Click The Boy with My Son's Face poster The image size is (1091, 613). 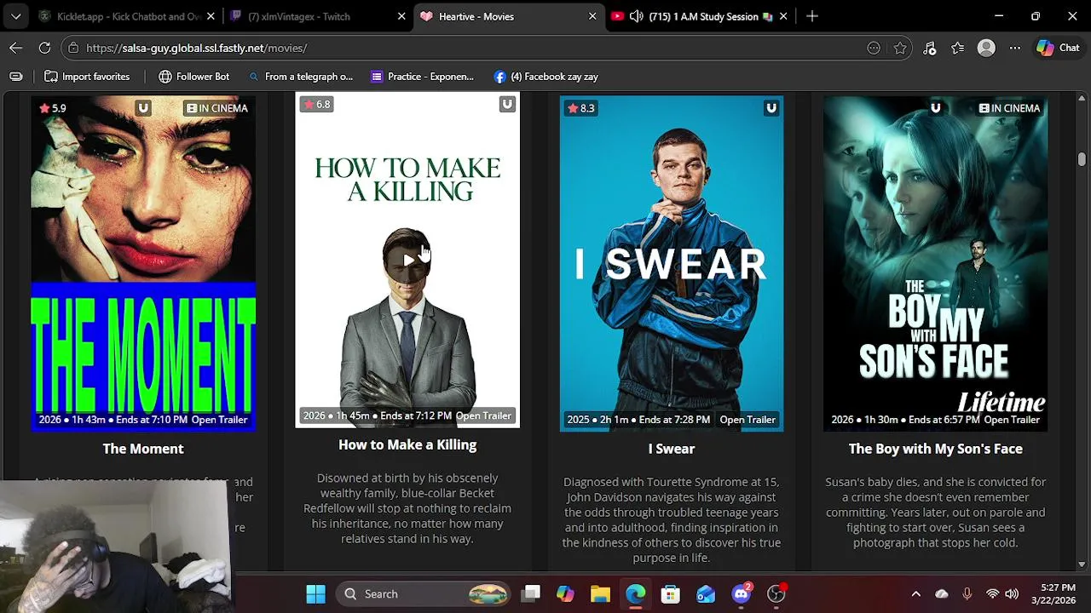click(x=936, y=264)
